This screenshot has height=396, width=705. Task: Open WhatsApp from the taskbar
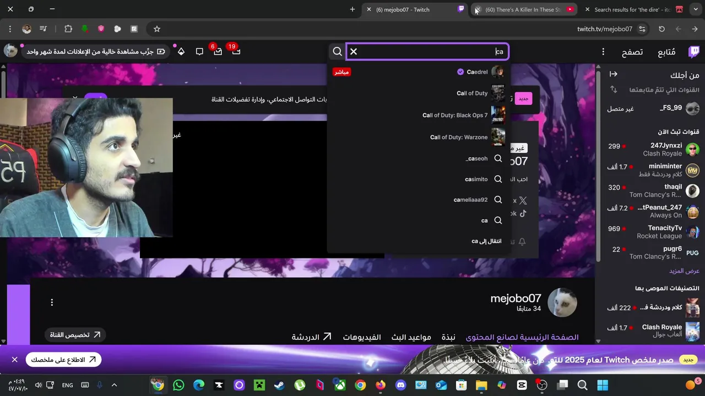[x=178, y=385]
